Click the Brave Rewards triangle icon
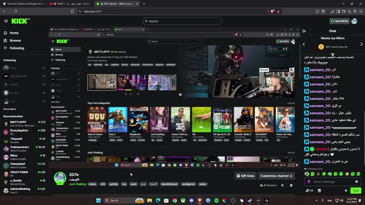Viewport: 365px width, 205px height. click(x=278, y=11)
